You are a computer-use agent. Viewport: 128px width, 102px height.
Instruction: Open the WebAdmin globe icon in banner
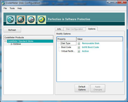tap(21, 20)
